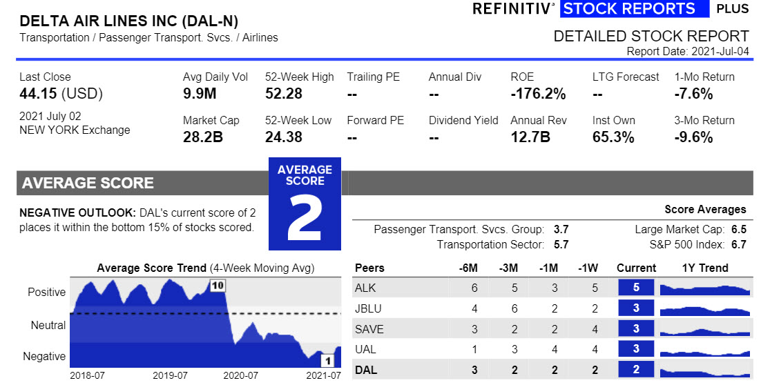This screenshot has height=385, width=761.
Task: Click the Last Close value 44.15 (USD)
Action: click(61, 94)
